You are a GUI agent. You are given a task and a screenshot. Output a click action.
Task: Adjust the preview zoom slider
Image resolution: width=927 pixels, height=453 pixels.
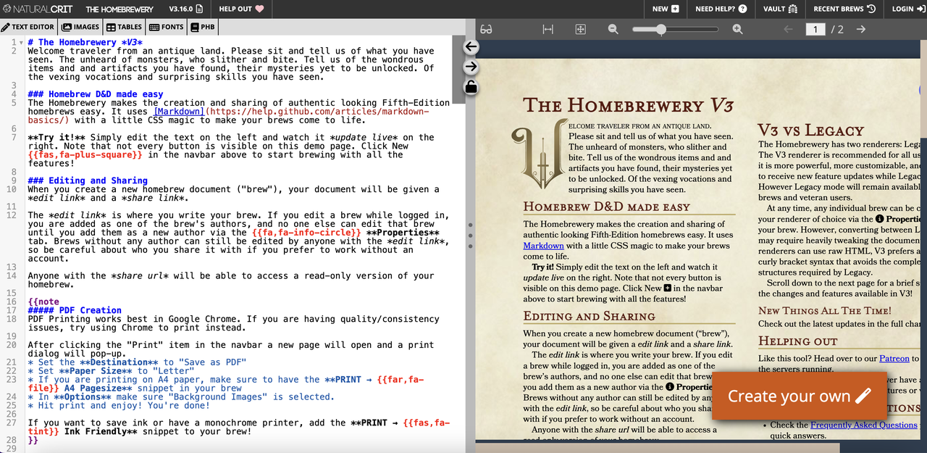tap(676, 29)
